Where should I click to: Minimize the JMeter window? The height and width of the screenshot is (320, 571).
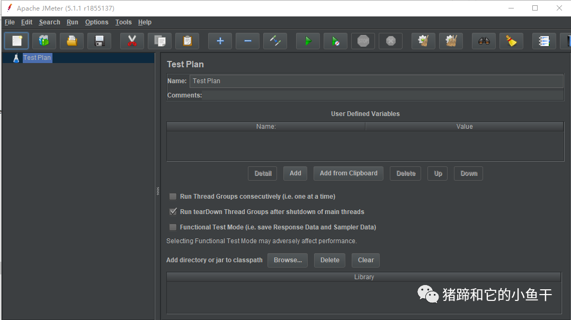[511, 8]
